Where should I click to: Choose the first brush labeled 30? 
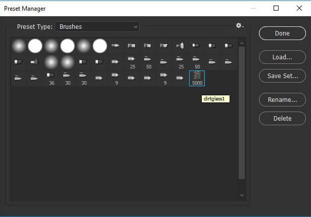[x=67, y=78]
